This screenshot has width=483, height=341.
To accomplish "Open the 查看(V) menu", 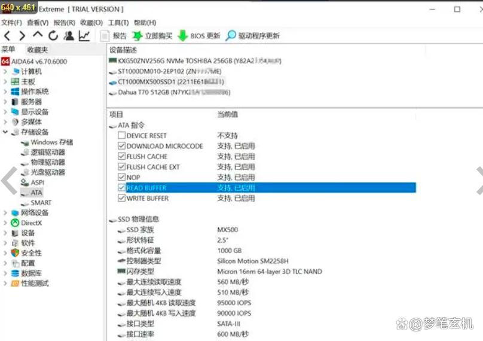I will [x=38, y=23].
